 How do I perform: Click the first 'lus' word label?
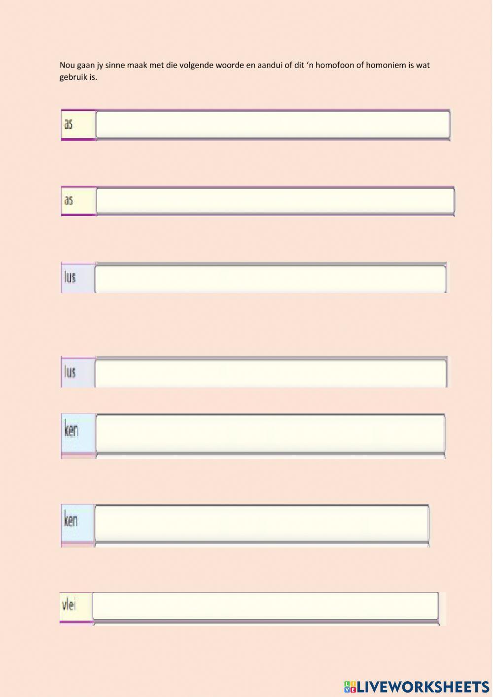click(x=70, y=277)
